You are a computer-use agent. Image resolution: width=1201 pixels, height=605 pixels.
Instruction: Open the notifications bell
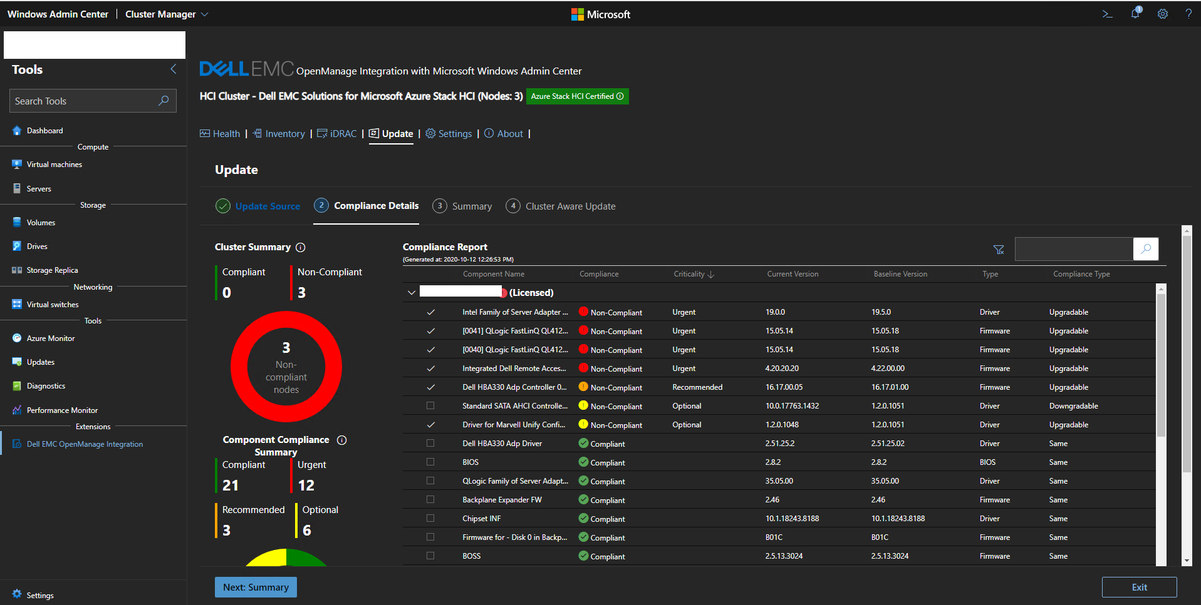(1135, 13)
